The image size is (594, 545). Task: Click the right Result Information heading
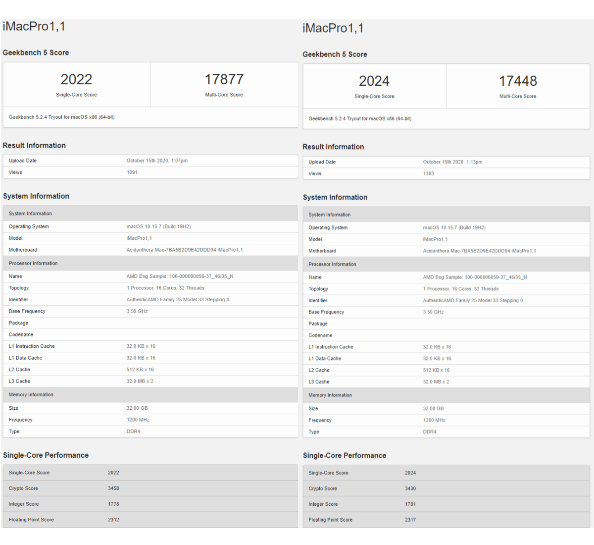[x=333, y=147]
